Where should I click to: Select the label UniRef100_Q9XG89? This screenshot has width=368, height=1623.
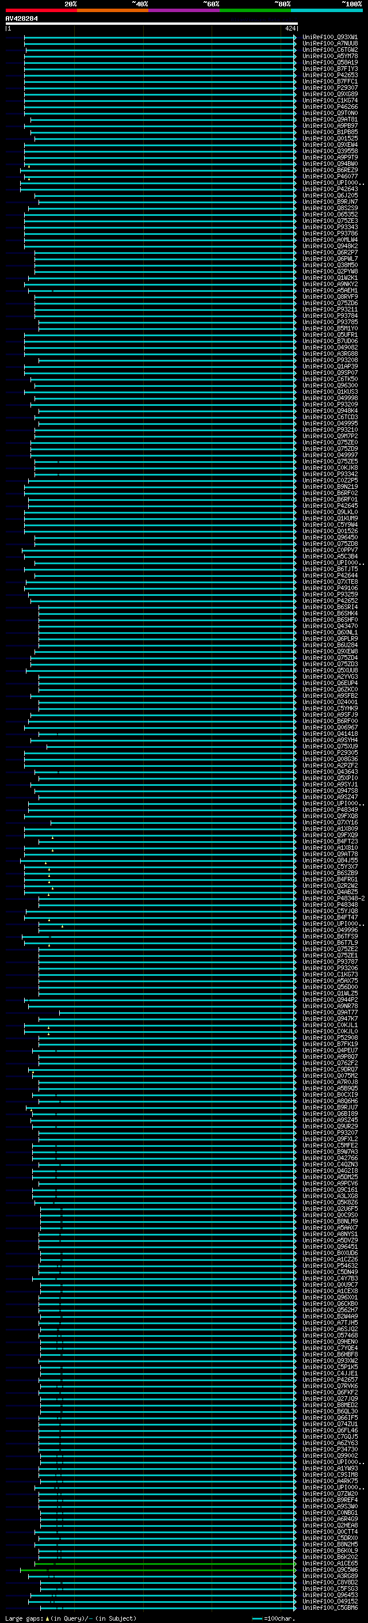330,94
